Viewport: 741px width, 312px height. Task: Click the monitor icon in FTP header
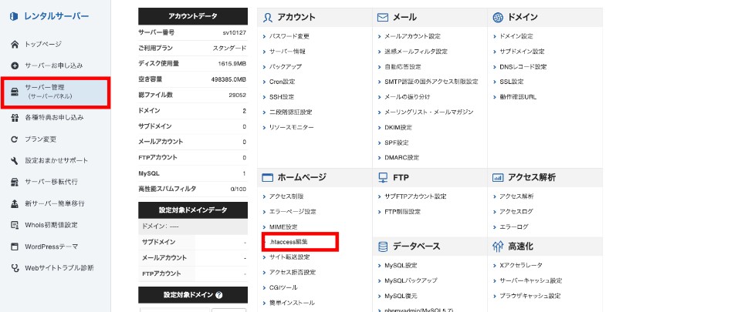383,178
